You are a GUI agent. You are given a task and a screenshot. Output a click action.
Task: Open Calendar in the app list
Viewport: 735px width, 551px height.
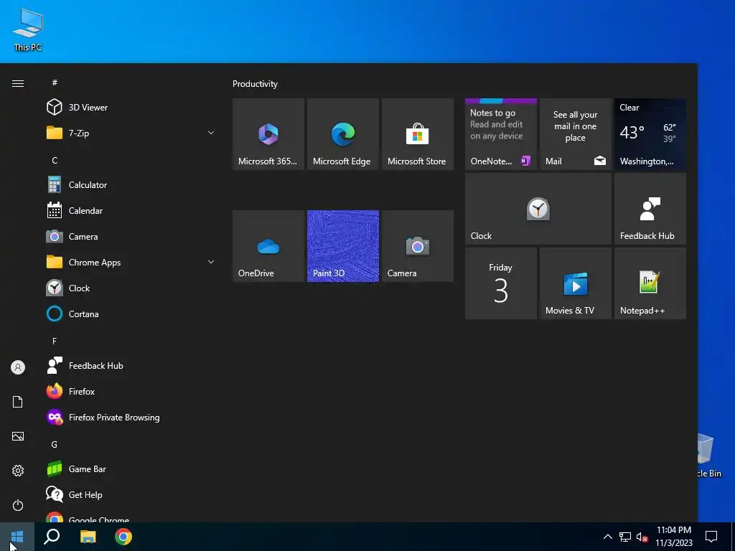pos(130,211)
